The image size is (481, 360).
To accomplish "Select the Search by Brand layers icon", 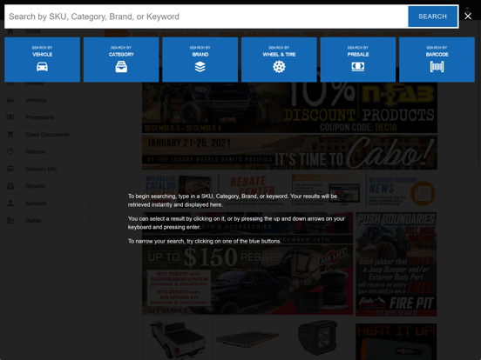I will (200, 66).
